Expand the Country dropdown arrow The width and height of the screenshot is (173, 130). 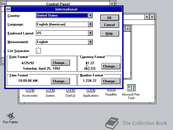click(x=90, y=15)
